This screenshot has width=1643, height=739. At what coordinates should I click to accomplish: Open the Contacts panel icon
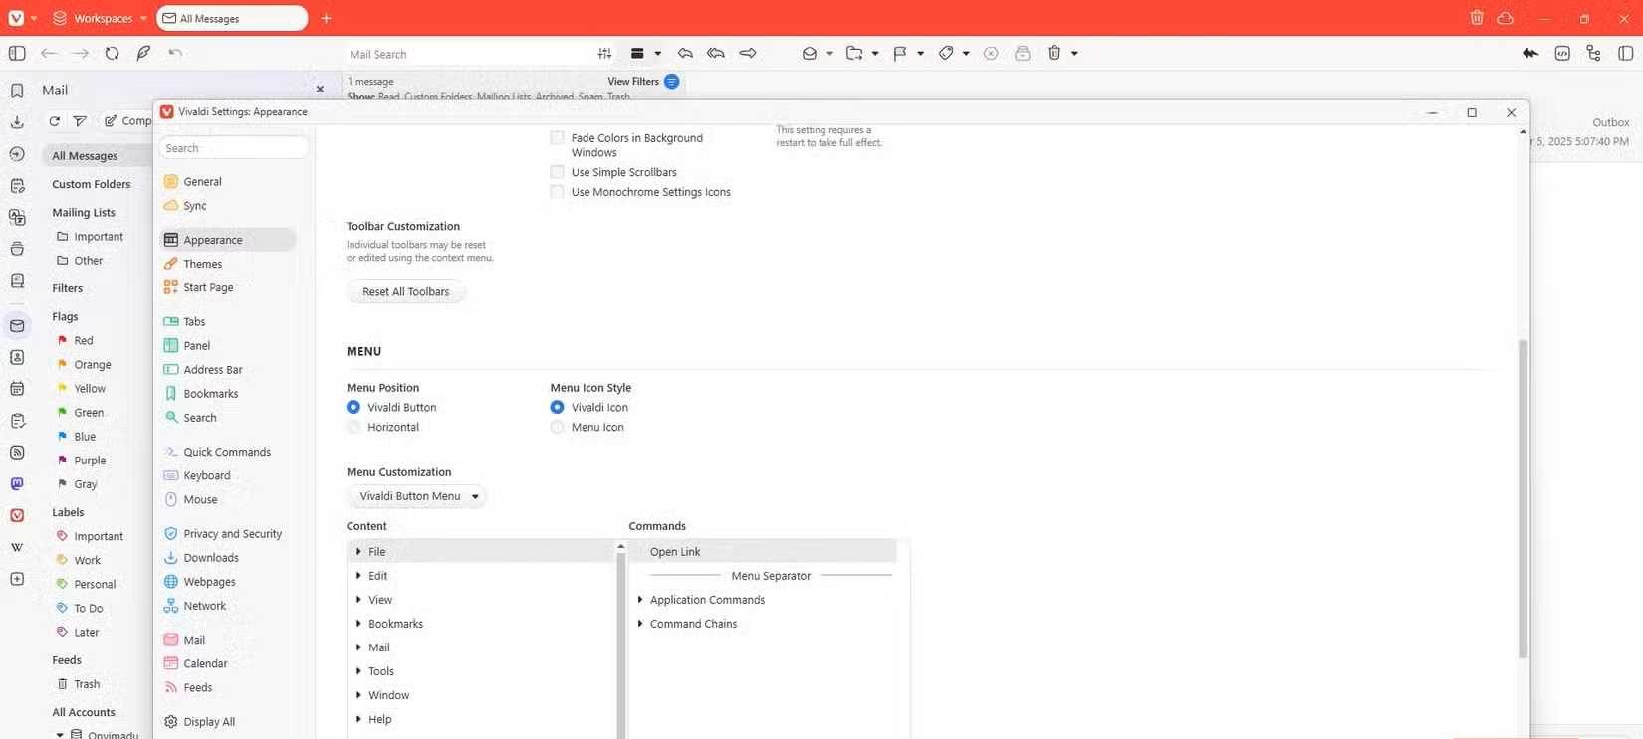coord(17,357)
